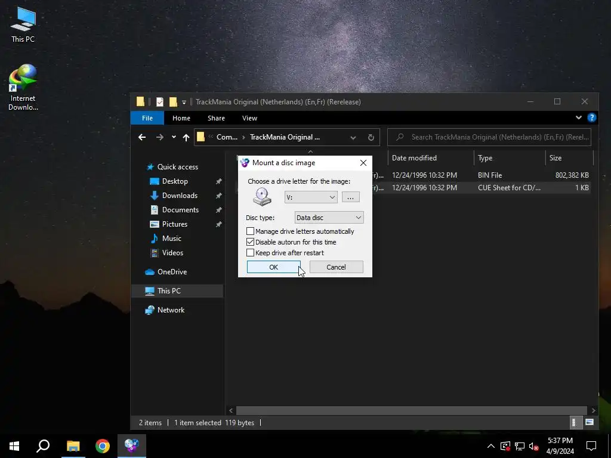This screenshot has height=458, width=611.
Task: Click the horizontal scrollbar in file list
Action: tap(412, 410)
